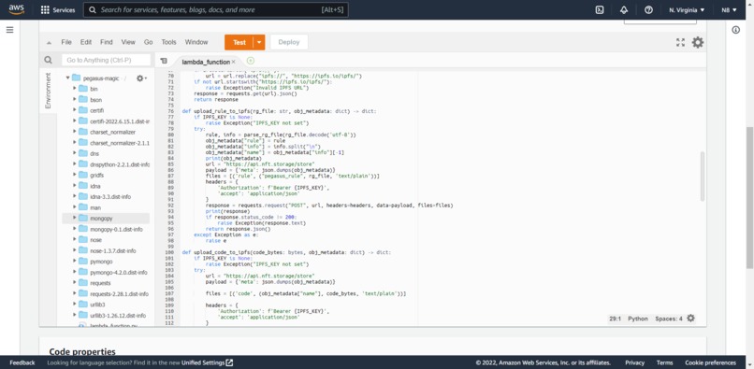Image resolution: width=754 pixels, height=369 pixels.
Task: Open the N. Virginia region dropdown
Action: (x=687, y=9)
